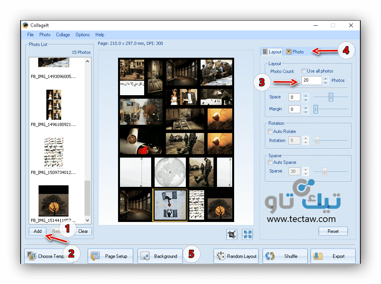
Task: Click the Sparse slider handle
Action: 325,172
